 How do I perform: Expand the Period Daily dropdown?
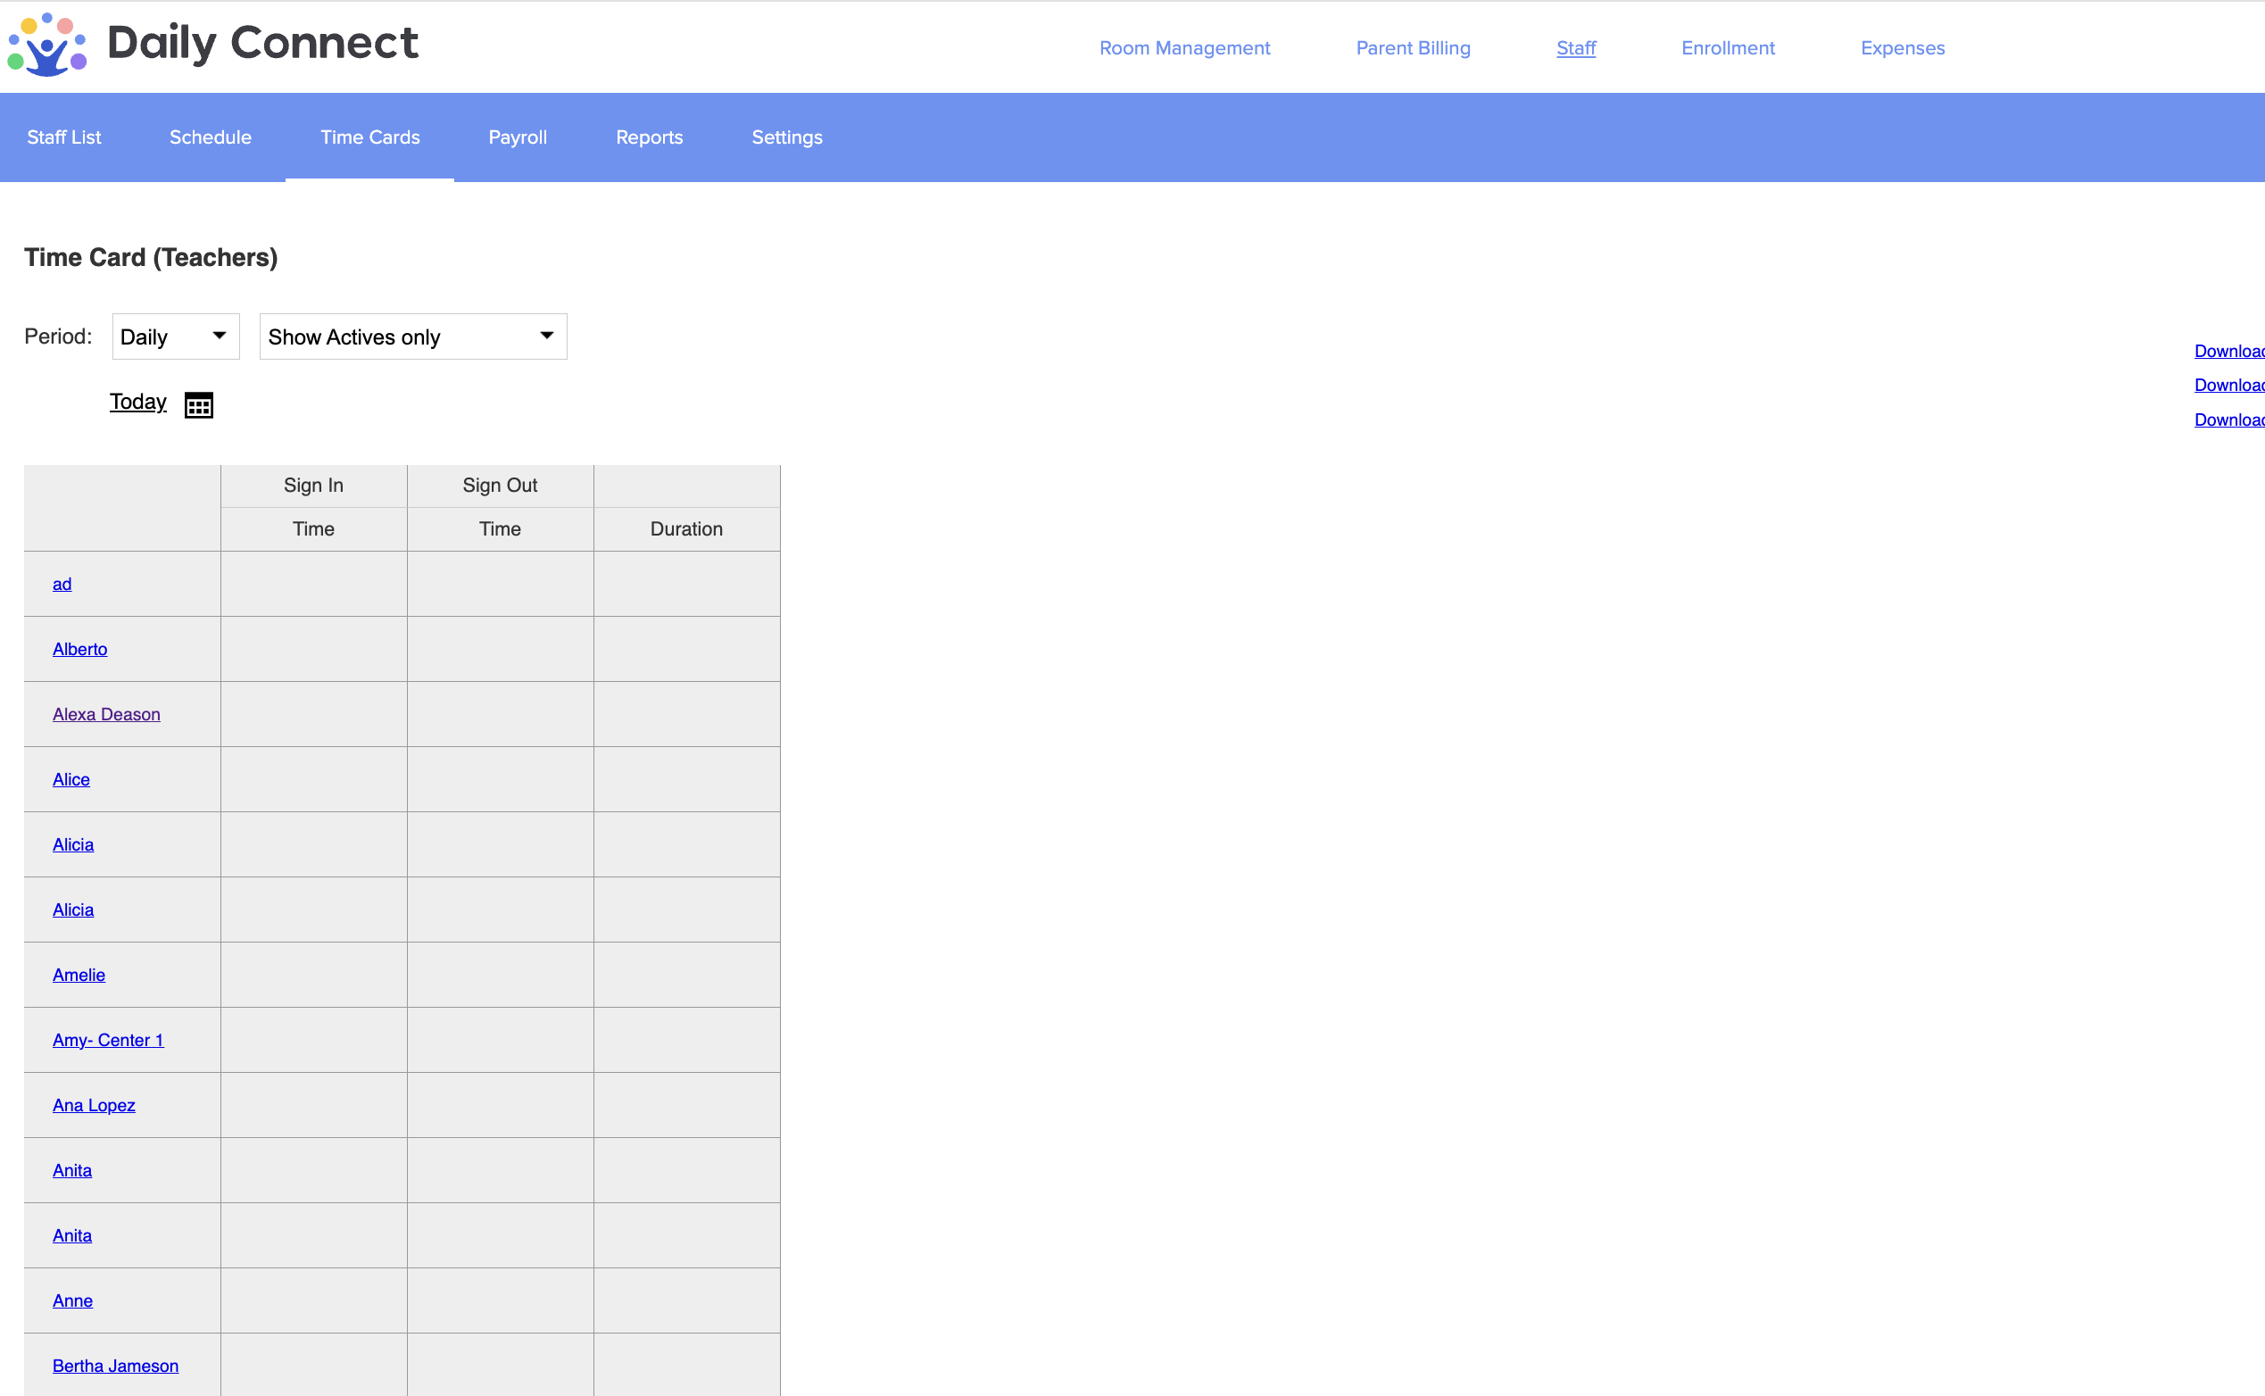pyautogui.click(x=176, y=337)
